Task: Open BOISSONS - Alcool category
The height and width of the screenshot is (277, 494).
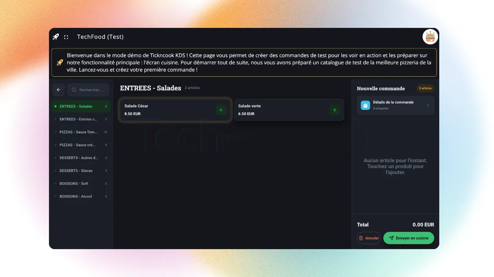Action: pyautogui.click(x=81, y=197)
